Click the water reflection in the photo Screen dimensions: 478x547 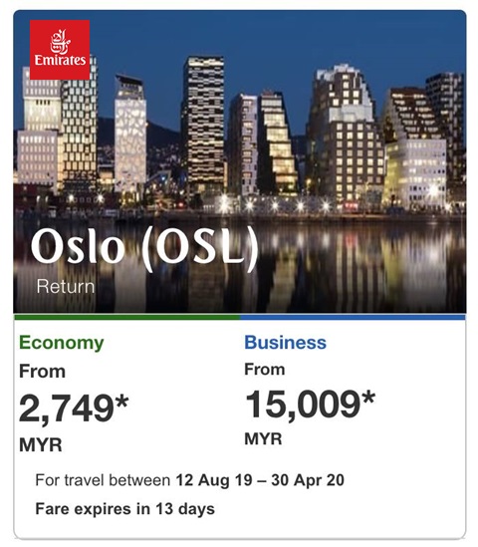coord(349,265)
